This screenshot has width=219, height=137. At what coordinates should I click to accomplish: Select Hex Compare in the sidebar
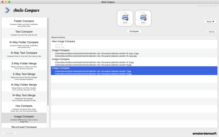[24, 107]
